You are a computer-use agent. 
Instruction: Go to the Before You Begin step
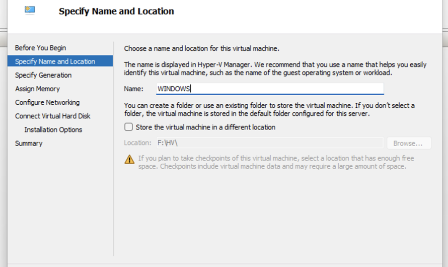click(40, 48)
